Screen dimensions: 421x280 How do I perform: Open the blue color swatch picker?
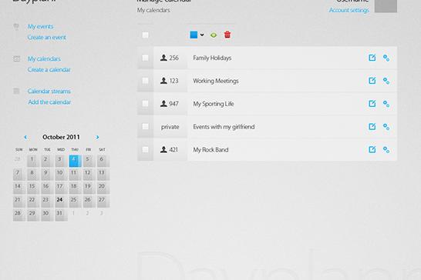coord(194,35)
